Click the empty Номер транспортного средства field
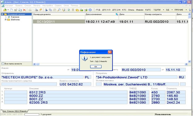This screenshot has height=116, width=193. pos(29,84)
